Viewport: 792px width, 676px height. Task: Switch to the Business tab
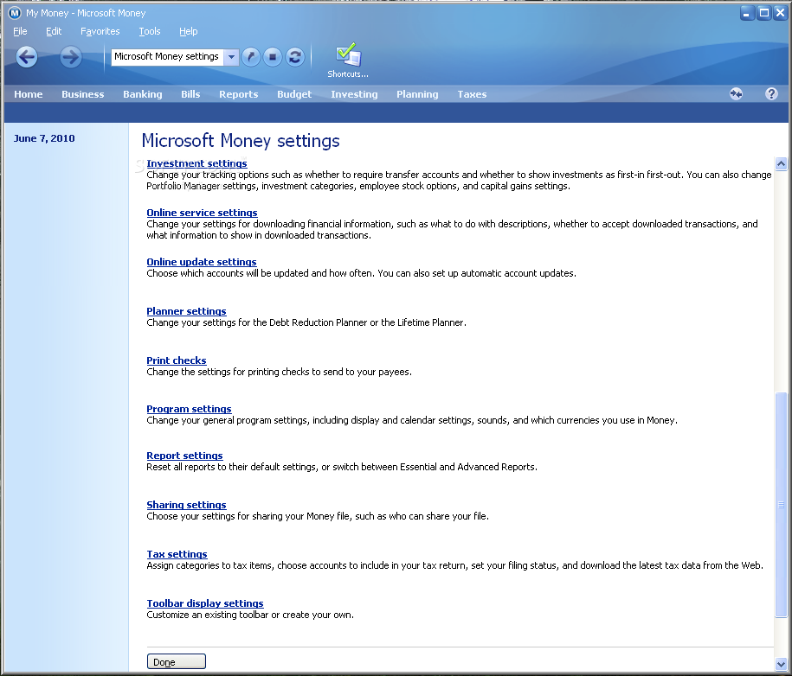pos(83,94)
